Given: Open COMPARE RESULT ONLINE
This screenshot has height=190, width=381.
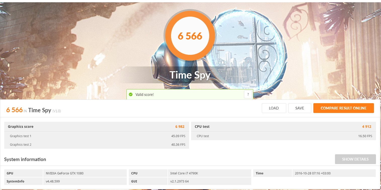Looking at the screenshot, I should [x=344, y=108].
